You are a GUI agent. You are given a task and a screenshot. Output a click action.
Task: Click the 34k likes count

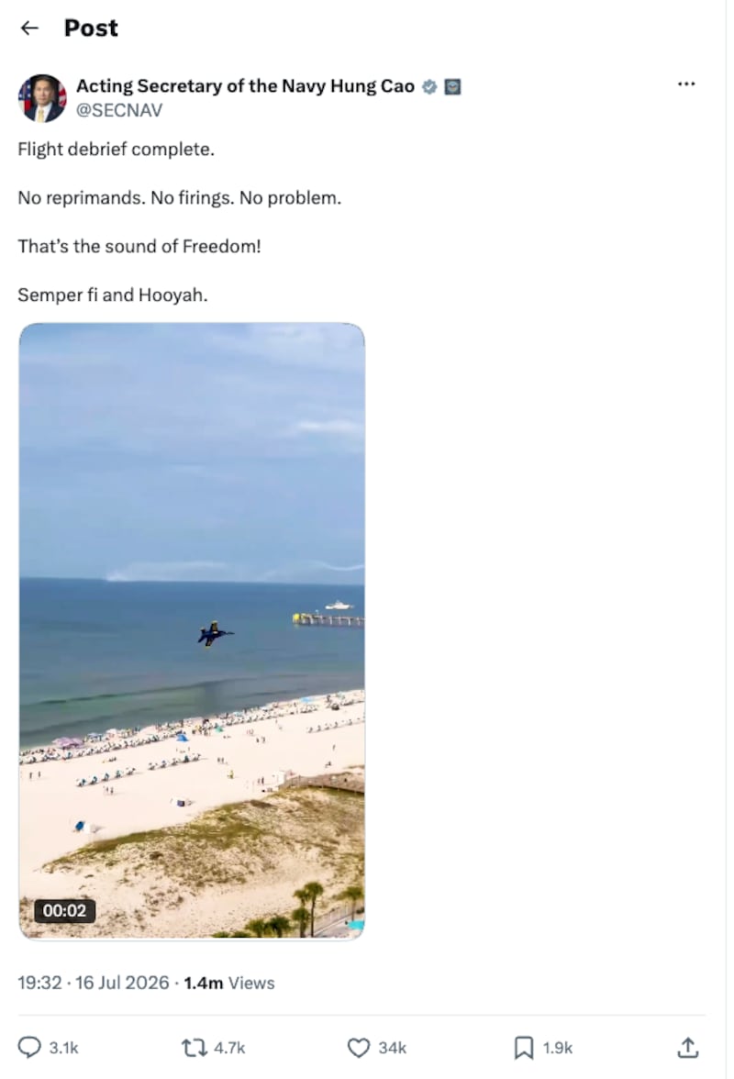392,1048
